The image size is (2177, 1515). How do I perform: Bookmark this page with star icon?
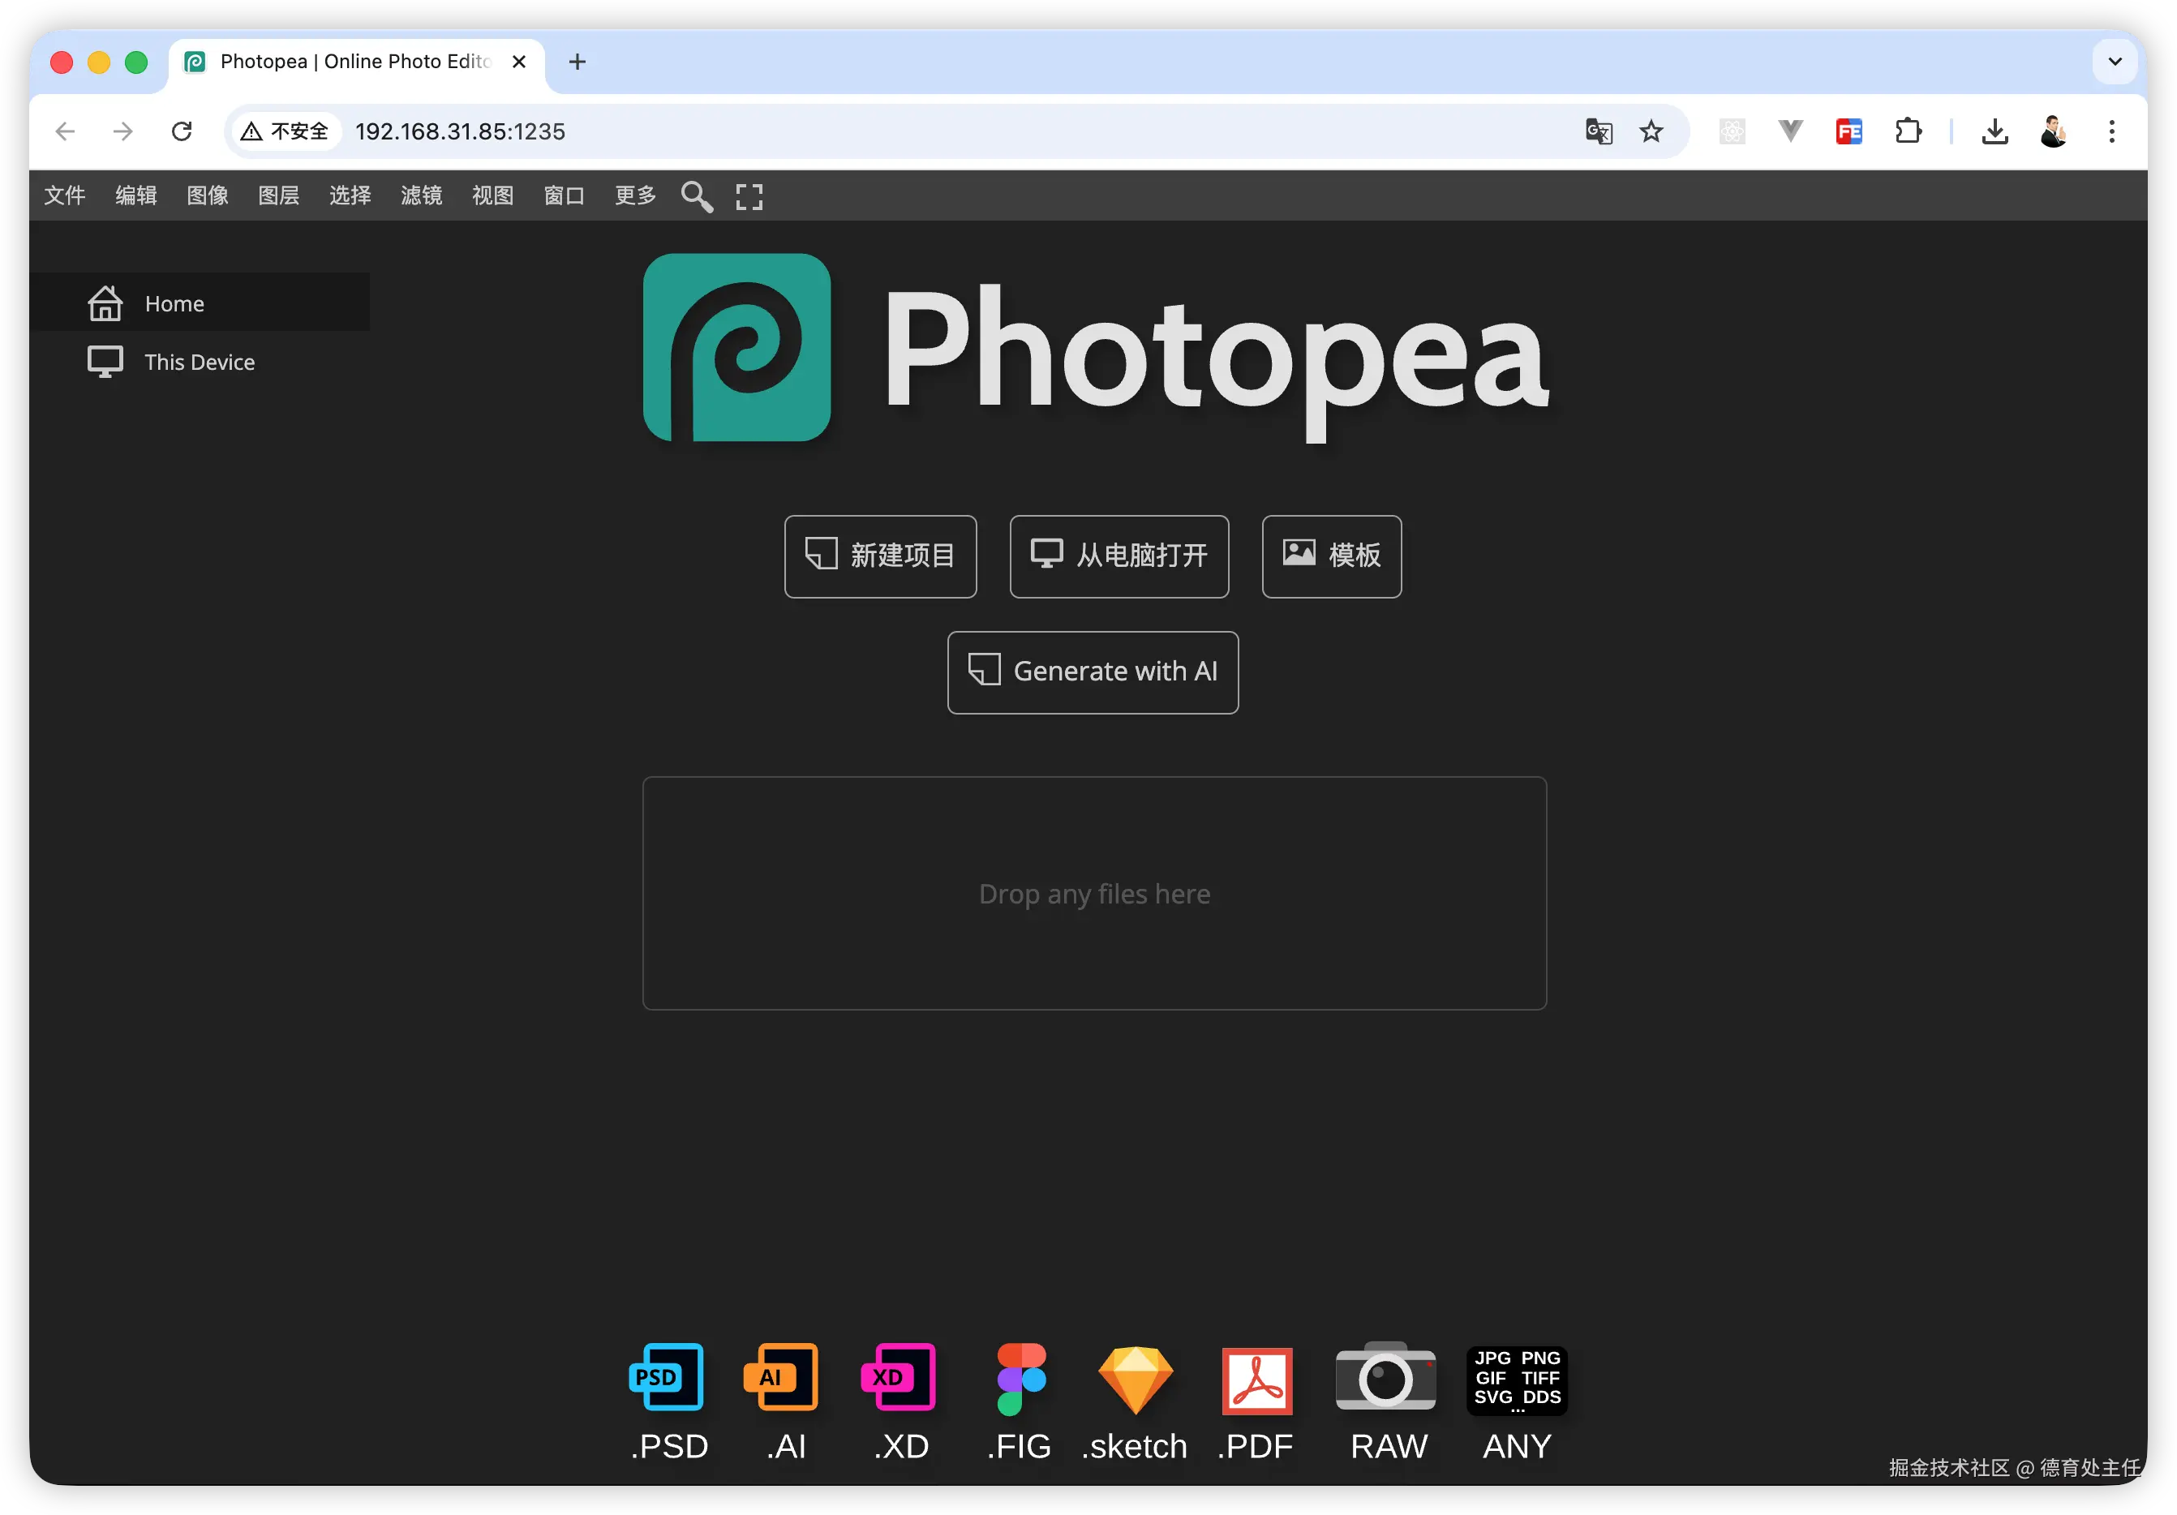[x=1651, y=131]
